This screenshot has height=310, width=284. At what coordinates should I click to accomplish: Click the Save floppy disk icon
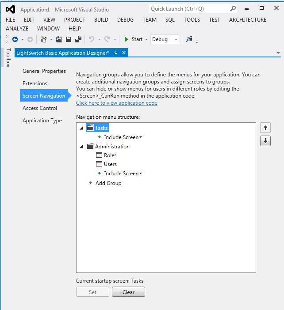[69, 39]
